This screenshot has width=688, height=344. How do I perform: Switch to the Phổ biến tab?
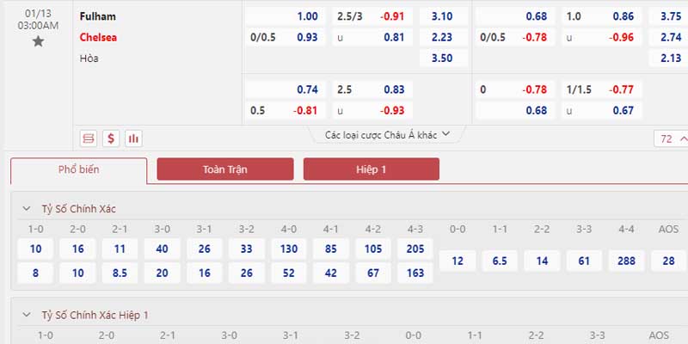point(79,170)
